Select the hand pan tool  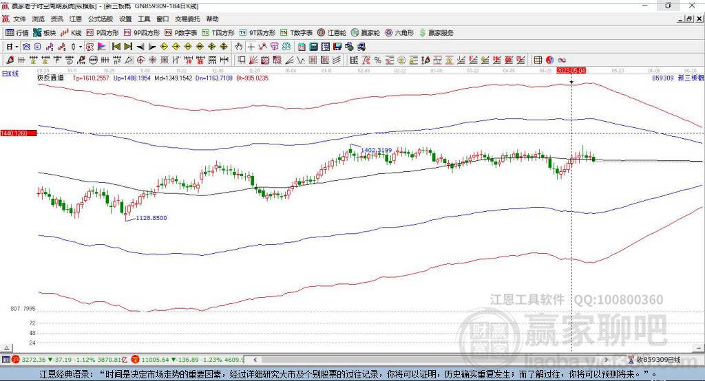click(238, 46)
